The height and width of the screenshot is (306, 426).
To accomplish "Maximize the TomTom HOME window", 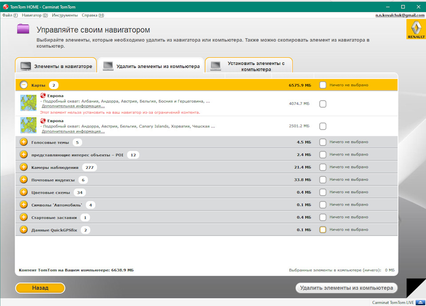I will click(x=403, y=7).
